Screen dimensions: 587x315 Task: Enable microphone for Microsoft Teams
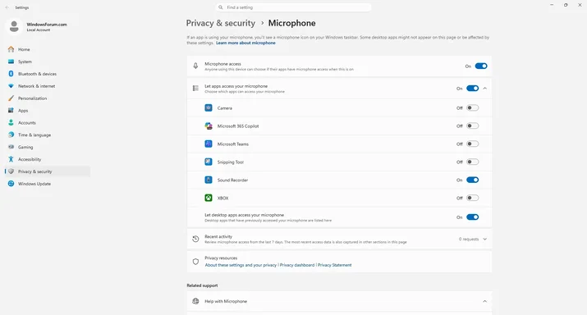[x=472, y=144]
